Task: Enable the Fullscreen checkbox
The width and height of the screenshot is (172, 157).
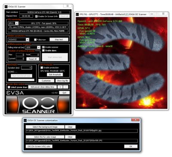Action: point(35,40)
